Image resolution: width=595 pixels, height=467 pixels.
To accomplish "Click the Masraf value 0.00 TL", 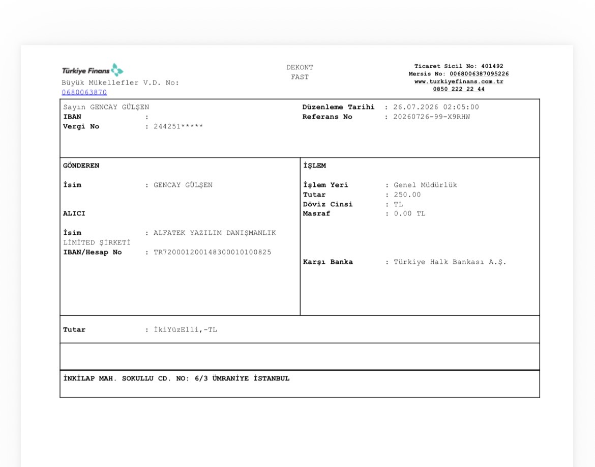I will click(x=409, y=213).
